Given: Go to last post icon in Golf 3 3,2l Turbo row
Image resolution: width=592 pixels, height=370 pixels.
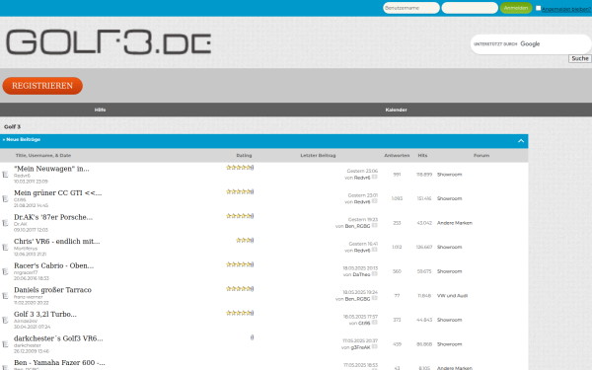Looking at the screenshot, I should 375,323.
